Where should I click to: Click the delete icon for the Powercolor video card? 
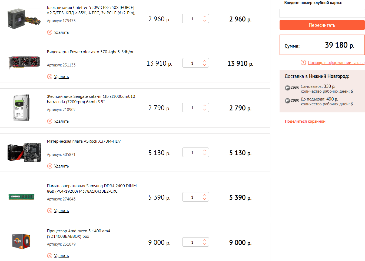[50, 77]
